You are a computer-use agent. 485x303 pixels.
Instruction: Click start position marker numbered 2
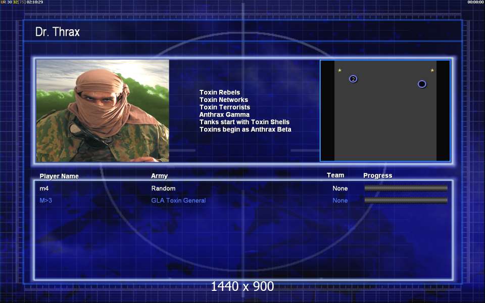coord(353,79)
